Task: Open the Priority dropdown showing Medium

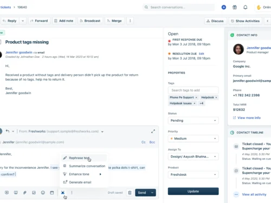Action: (x=193, y=139)
